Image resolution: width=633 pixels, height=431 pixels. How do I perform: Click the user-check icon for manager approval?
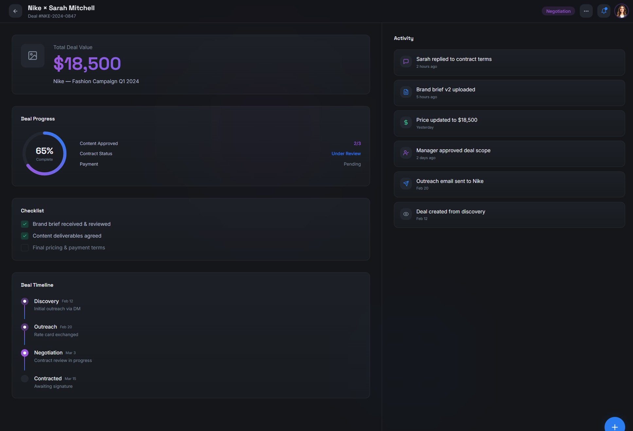click(406, 153)
